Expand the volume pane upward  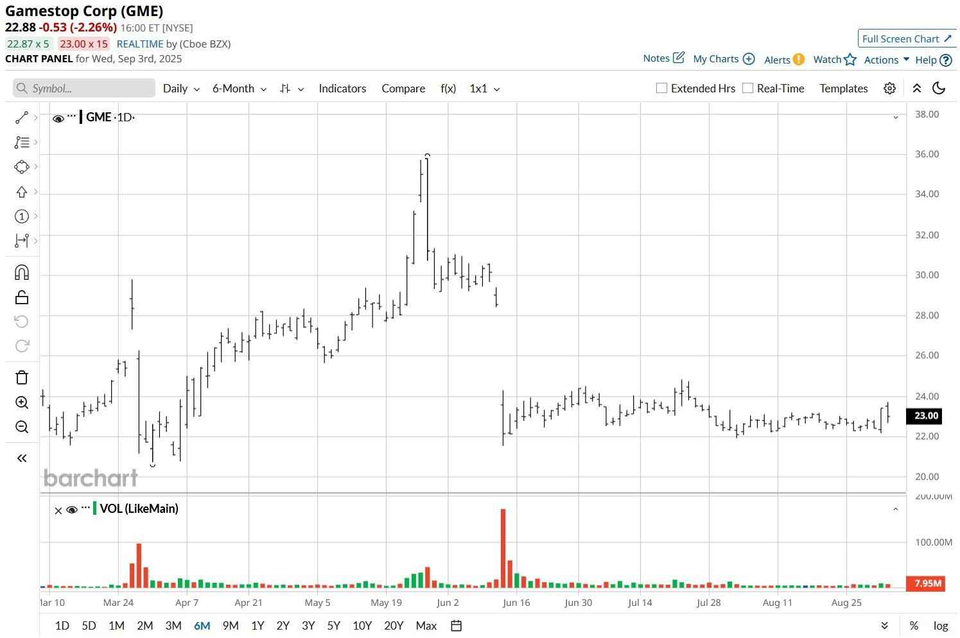point(896,509)
